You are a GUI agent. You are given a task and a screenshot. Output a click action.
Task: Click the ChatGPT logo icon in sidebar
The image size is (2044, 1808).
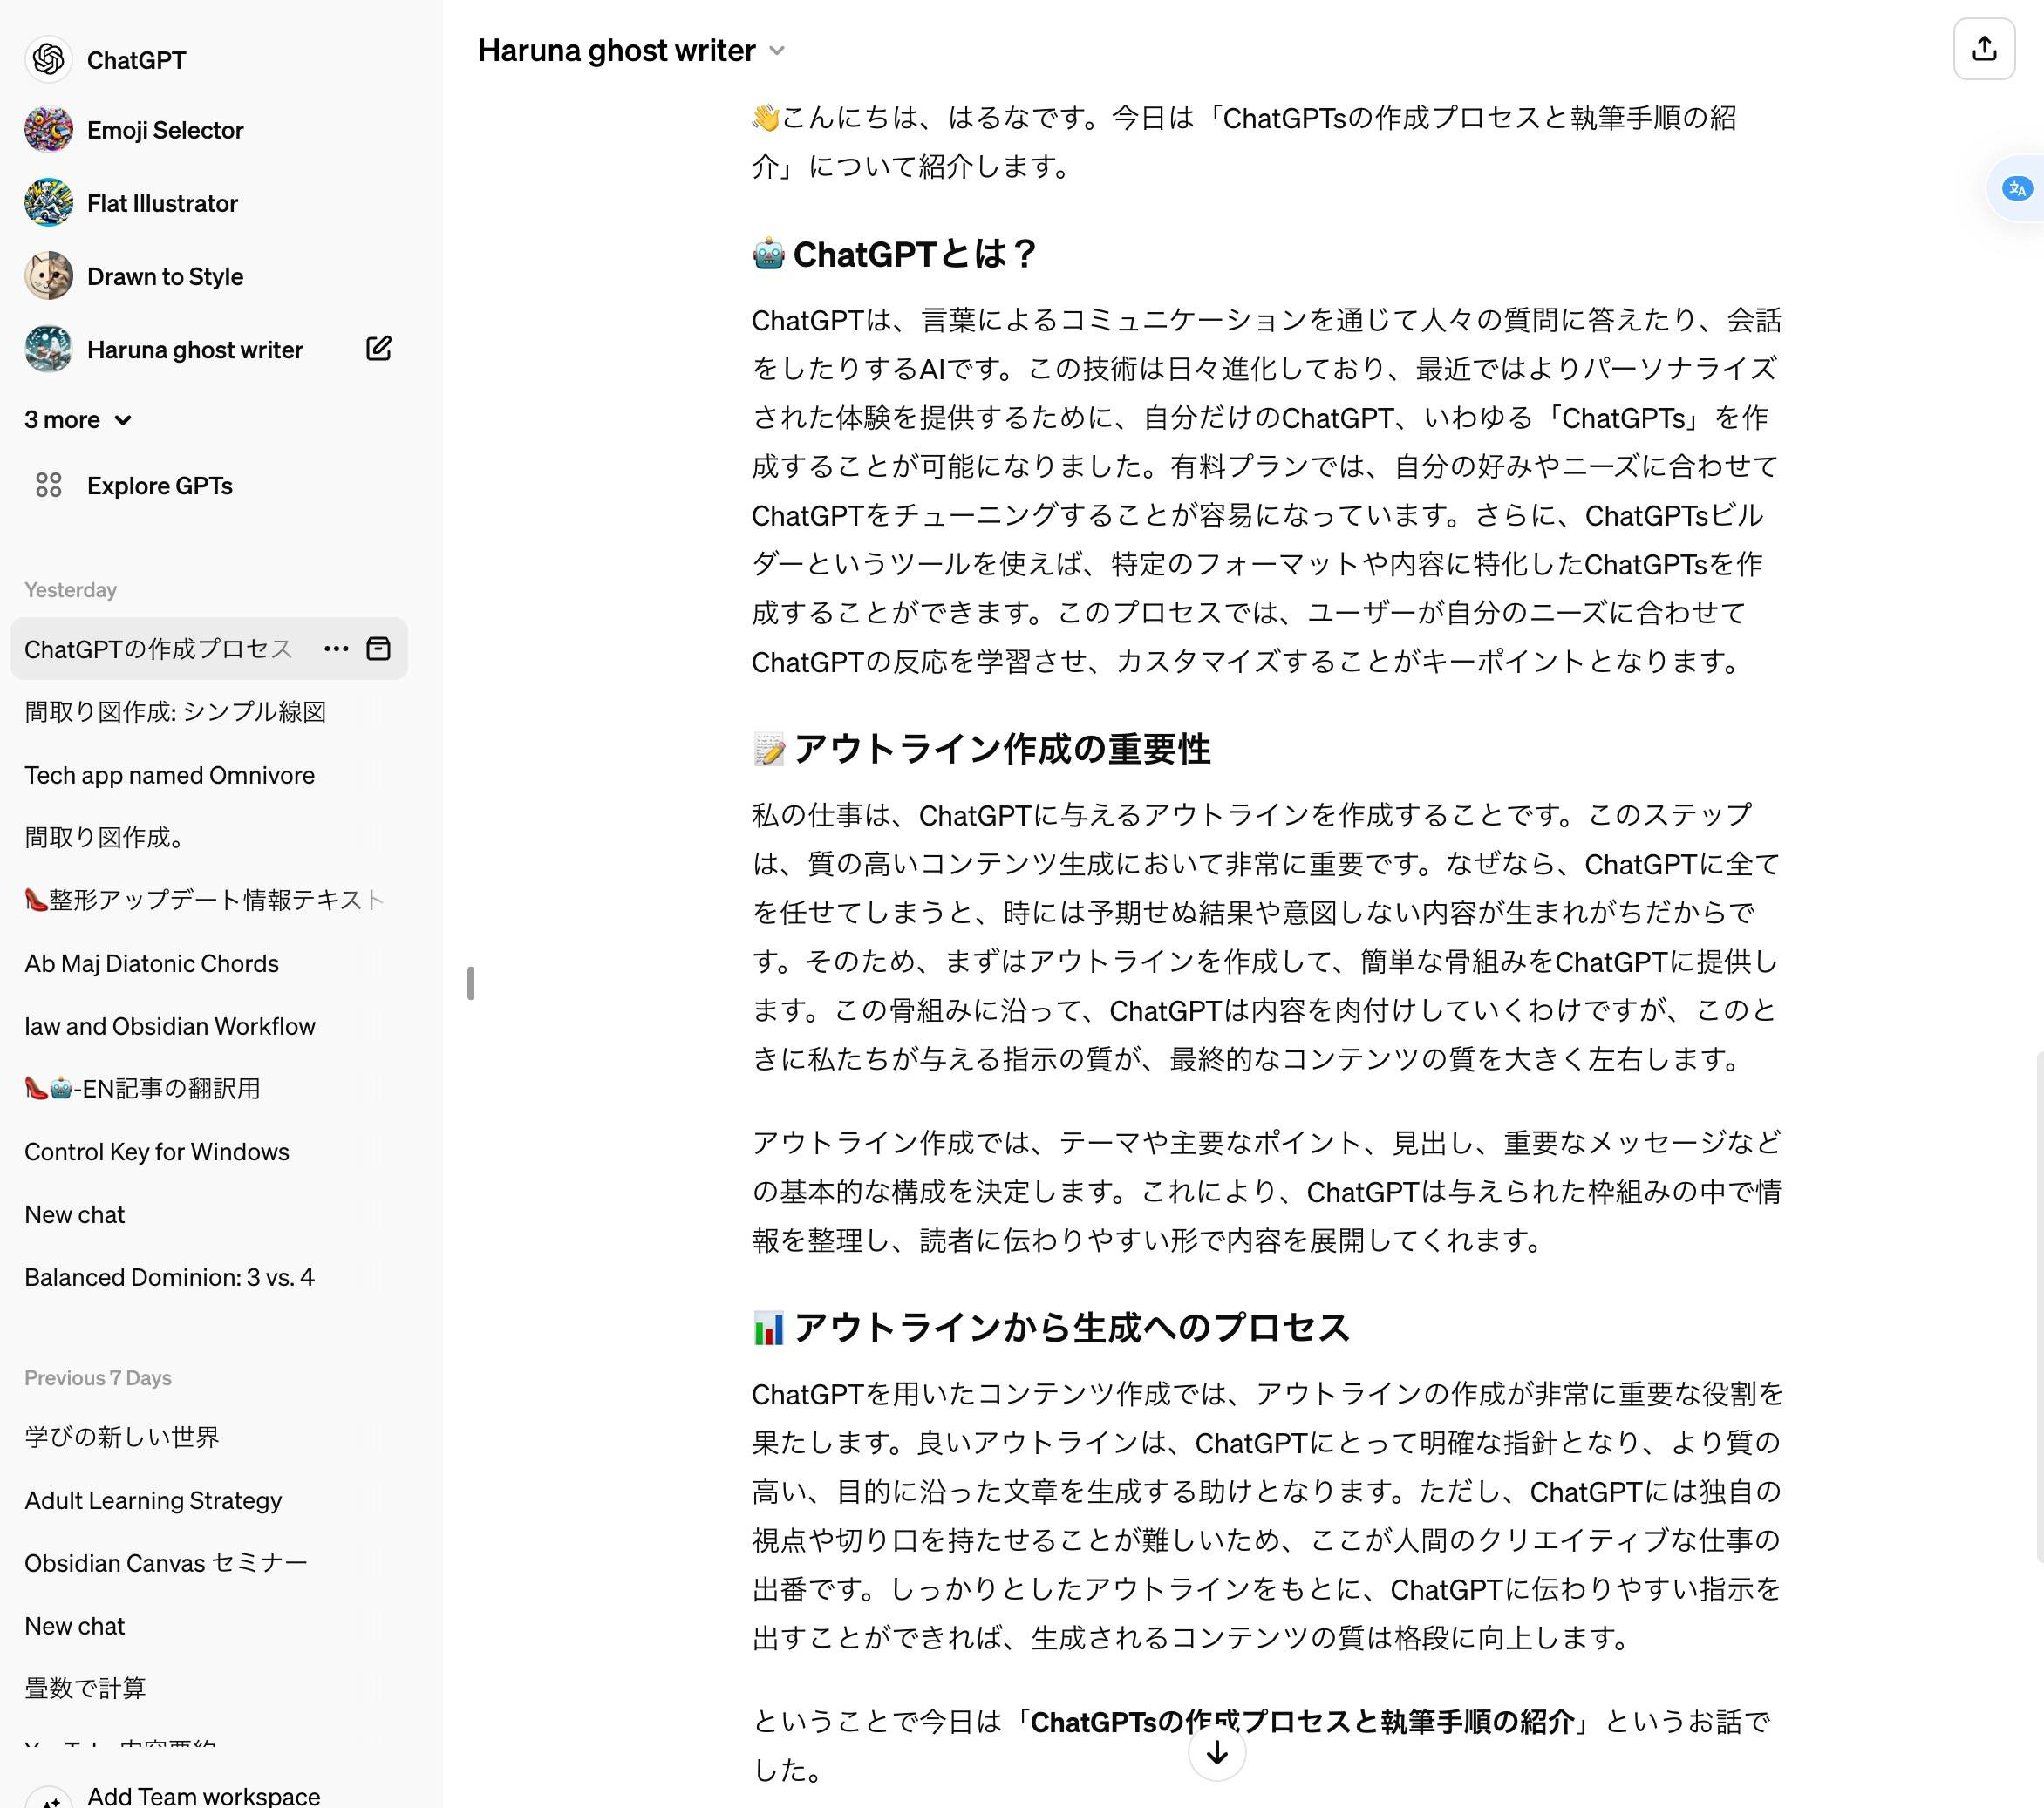coord(48,60)
